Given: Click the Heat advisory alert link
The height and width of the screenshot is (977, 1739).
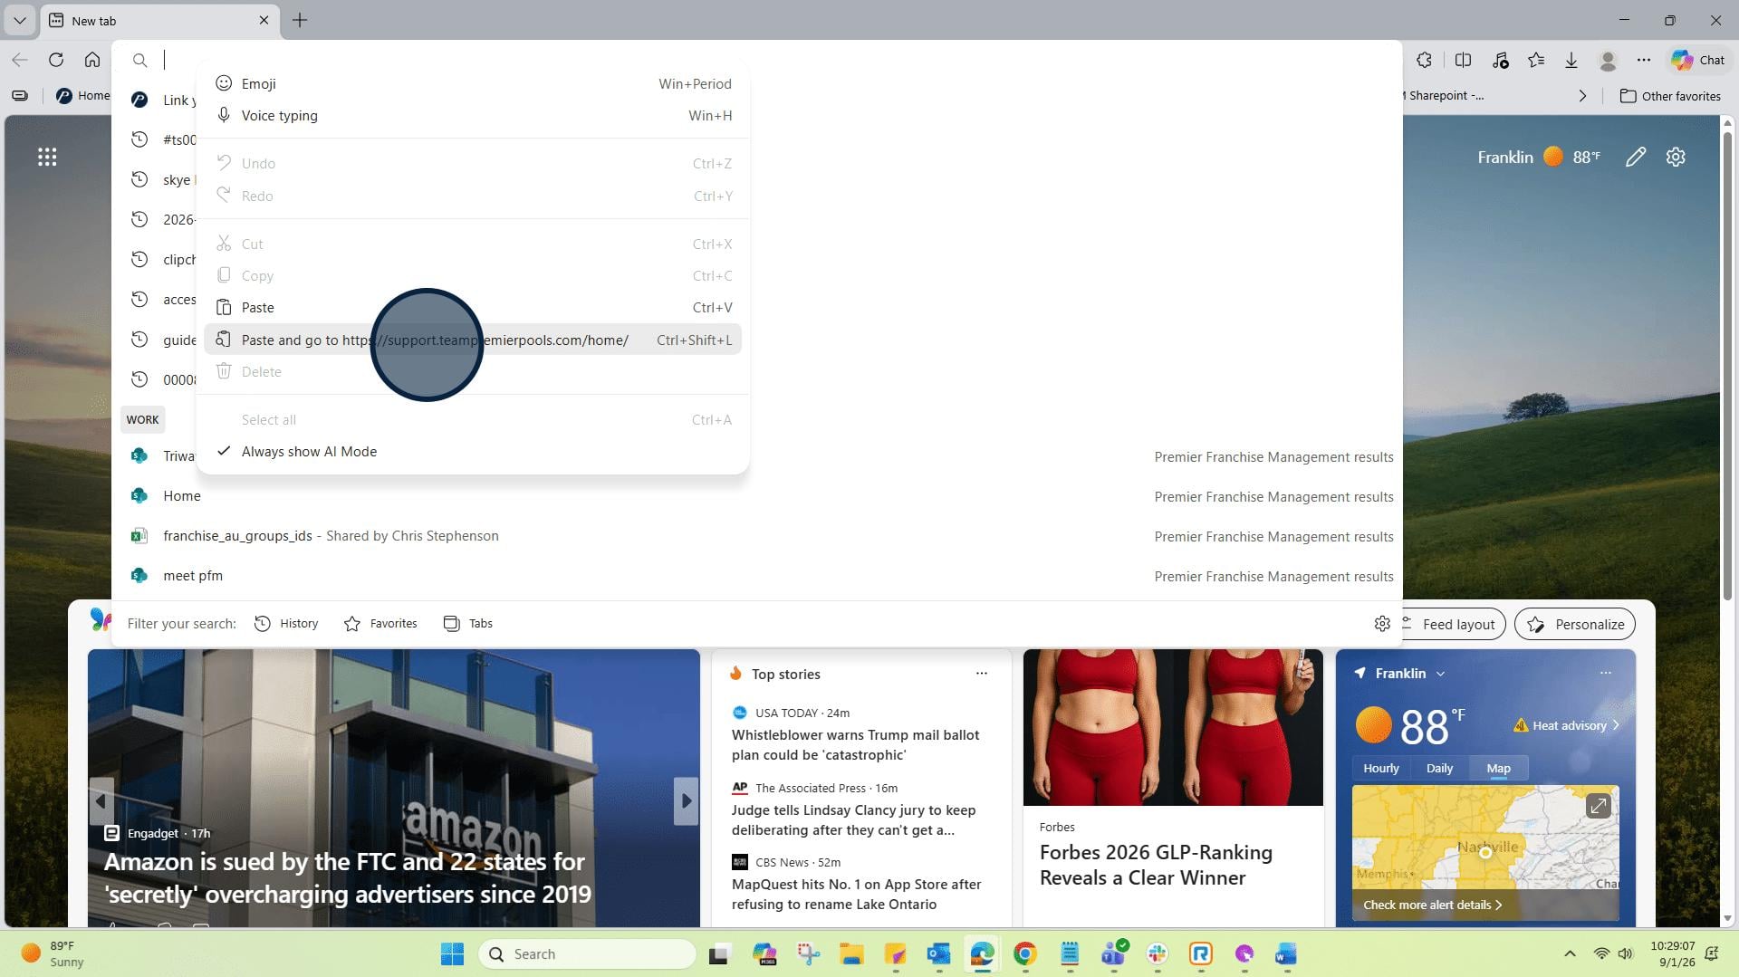Looking at the screenshot, I should (1566, 726).
